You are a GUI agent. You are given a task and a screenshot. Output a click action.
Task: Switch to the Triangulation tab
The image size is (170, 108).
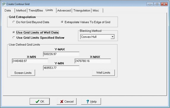point(82,10)
